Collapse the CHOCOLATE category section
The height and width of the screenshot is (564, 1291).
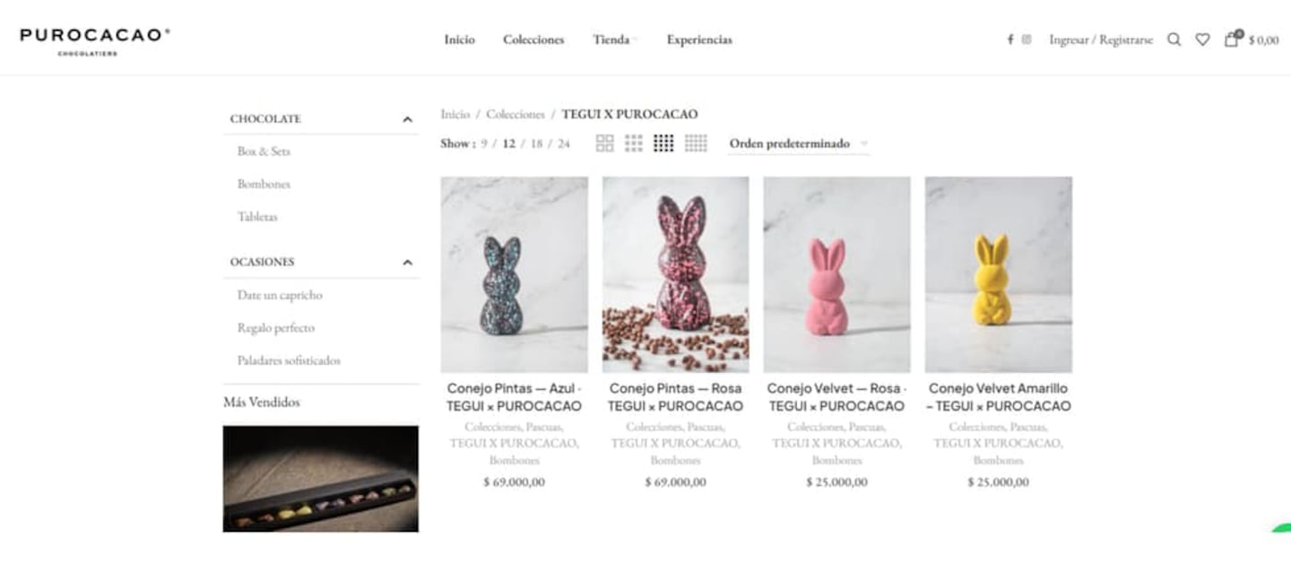(407, 119)
